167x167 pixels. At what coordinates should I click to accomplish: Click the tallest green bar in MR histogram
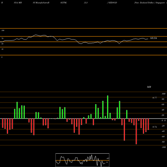click(x=108, y=107)
